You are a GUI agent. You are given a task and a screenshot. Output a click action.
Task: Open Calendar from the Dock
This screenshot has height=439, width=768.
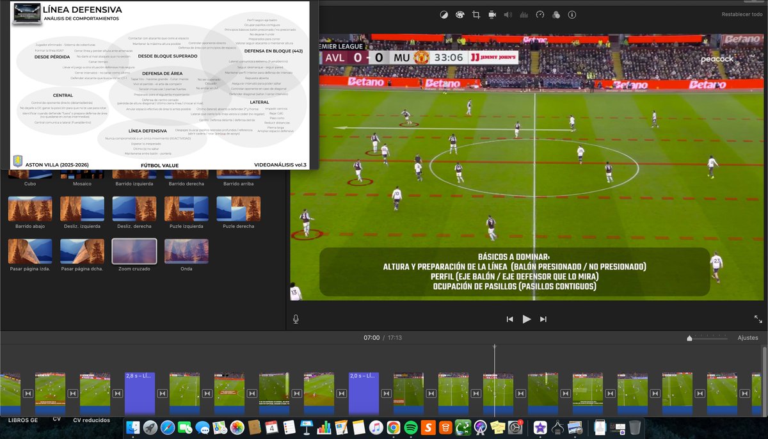coord(271,427)
